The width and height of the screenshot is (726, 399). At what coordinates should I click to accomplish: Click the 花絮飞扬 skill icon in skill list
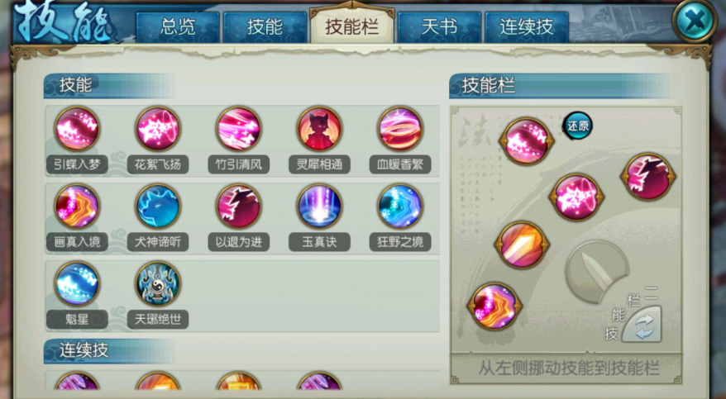[157, 129]
